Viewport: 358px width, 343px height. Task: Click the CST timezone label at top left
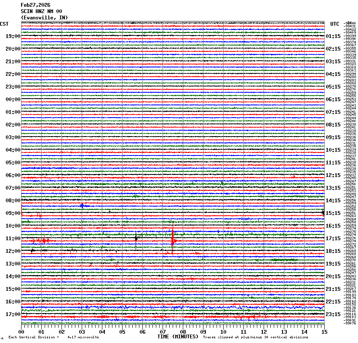click(x=4, y=24)
